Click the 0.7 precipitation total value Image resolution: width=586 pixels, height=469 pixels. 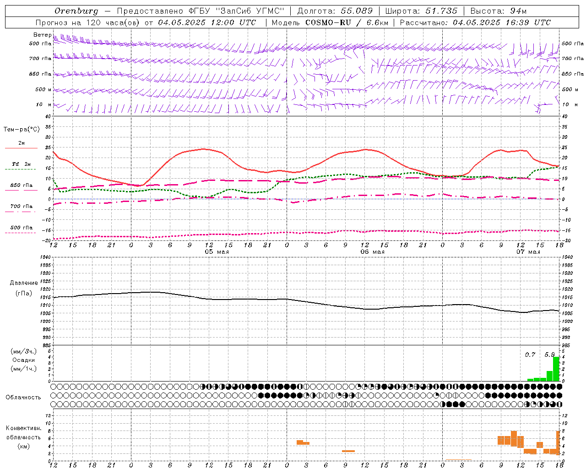click(530, 354)
